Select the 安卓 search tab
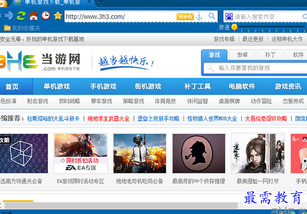 click(x=242, y=55)
